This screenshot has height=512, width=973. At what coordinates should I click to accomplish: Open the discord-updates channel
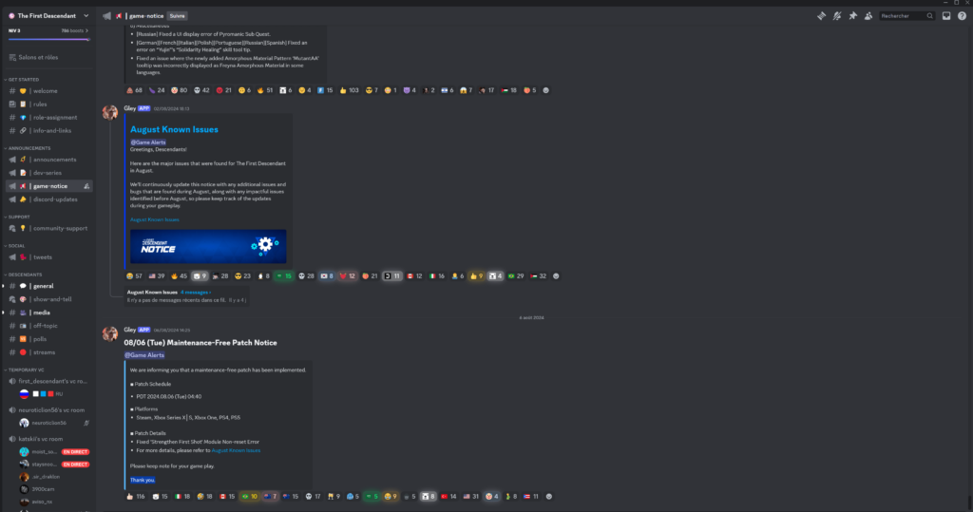49,199
